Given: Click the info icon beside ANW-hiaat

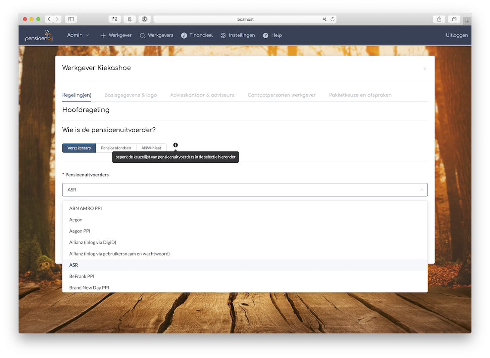Looking at the screenshot, I should tap(175, 145).
